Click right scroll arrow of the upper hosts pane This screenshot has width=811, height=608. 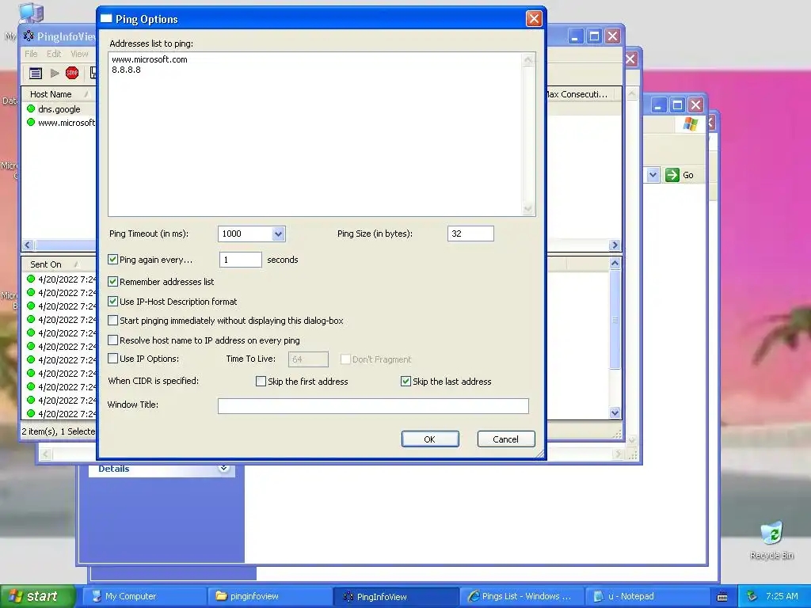coord(615,245)
